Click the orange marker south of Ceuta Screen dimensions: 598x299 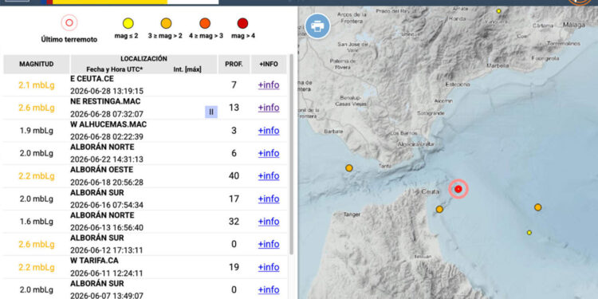tap(439, 209)
